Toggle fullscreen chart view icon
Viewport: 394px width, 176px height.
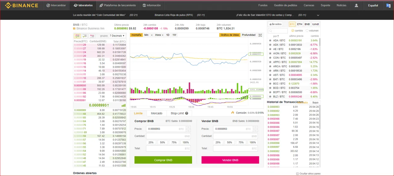tap(260, 35)
